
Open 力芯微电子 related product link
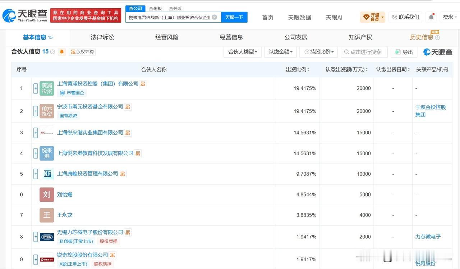tap(428, 237)
